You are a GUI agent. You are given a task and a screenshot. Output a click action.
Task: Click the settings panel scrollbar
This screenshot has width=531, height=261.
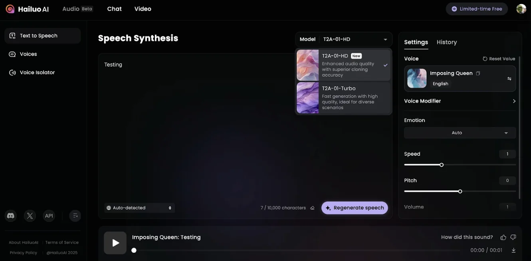pos(519,128)
